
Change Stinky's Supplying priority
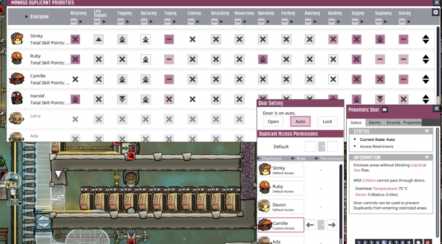380,40
